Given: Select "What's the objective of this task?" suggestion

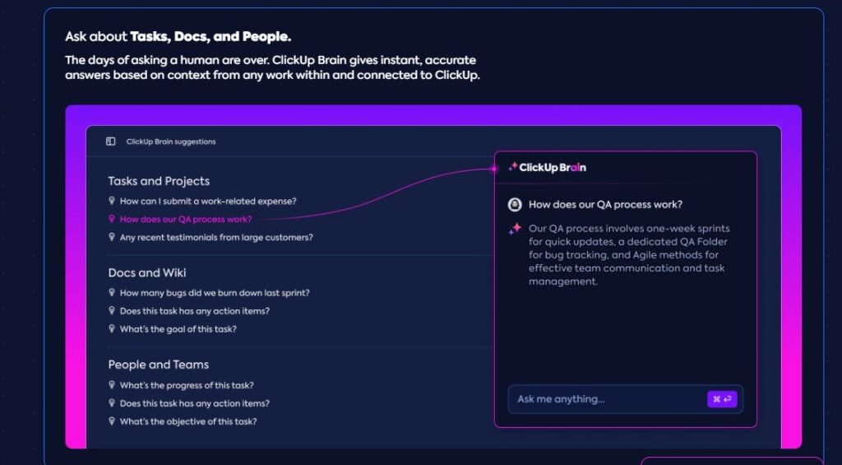Looking at the screenshot, I should [x=188, y=421].
